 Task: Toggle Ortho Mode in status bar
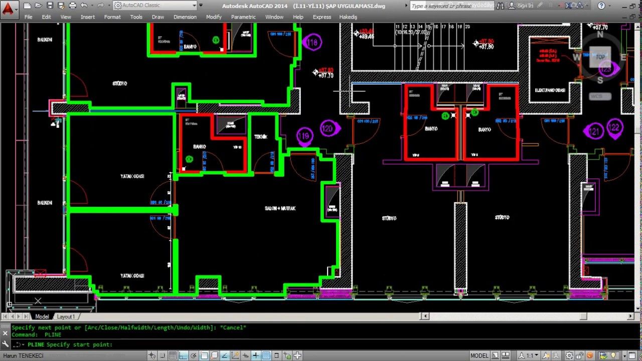[x=183, y=355]
